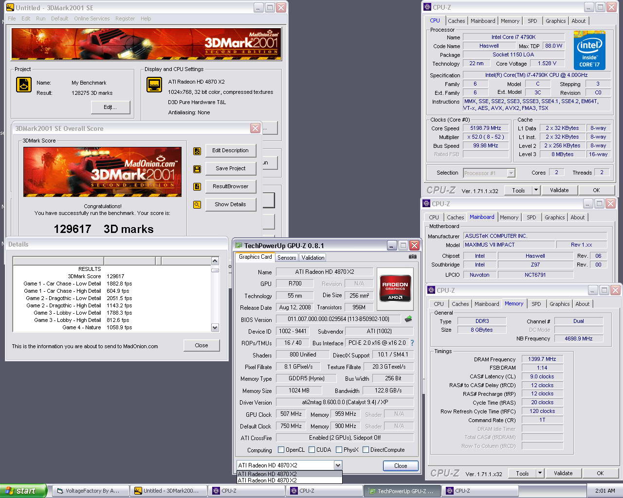Click the Project name icon in 3DMark

tap(24, 85)
